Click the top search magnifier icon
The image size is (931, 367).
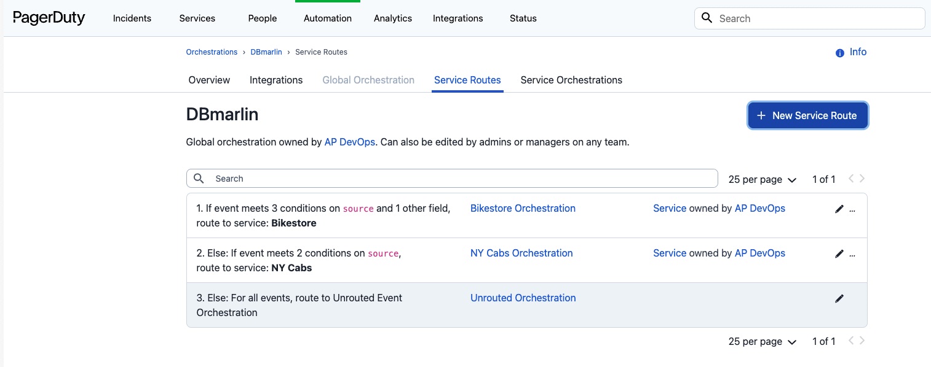click(707, 18)
